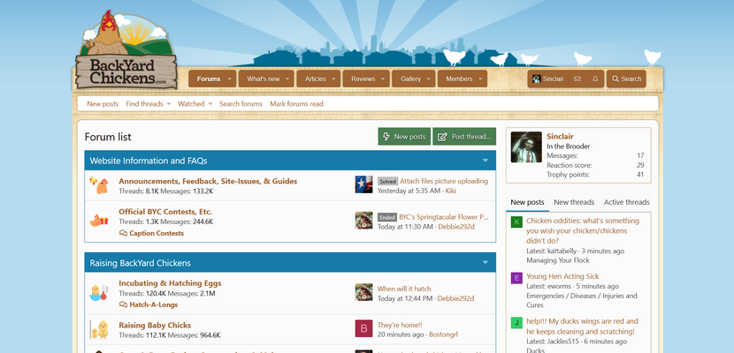Image resolution: width=734 pixels, height=353 pixels.
Task: Open the Young Hen Acting Sick thread
Action: (562, 276)
